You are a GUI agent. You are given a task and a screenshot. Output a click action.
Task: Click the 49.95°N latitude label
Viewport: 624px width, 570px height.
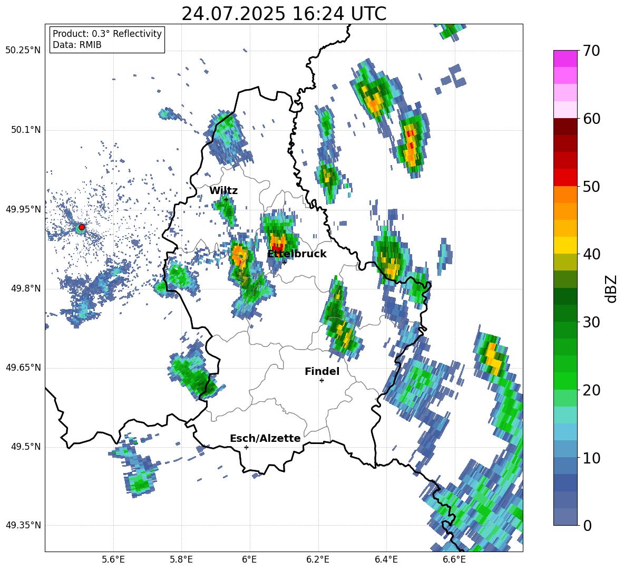[23, 210]
